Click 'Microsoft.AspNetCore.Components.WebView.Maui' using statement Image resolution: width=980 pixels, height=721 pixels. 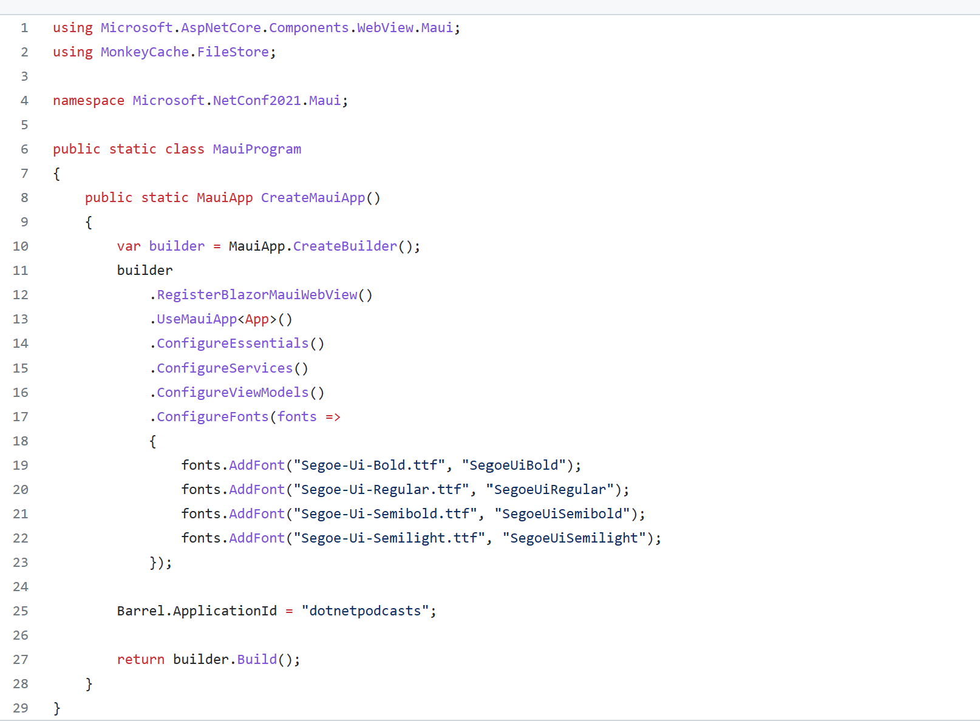pos(277,28)
